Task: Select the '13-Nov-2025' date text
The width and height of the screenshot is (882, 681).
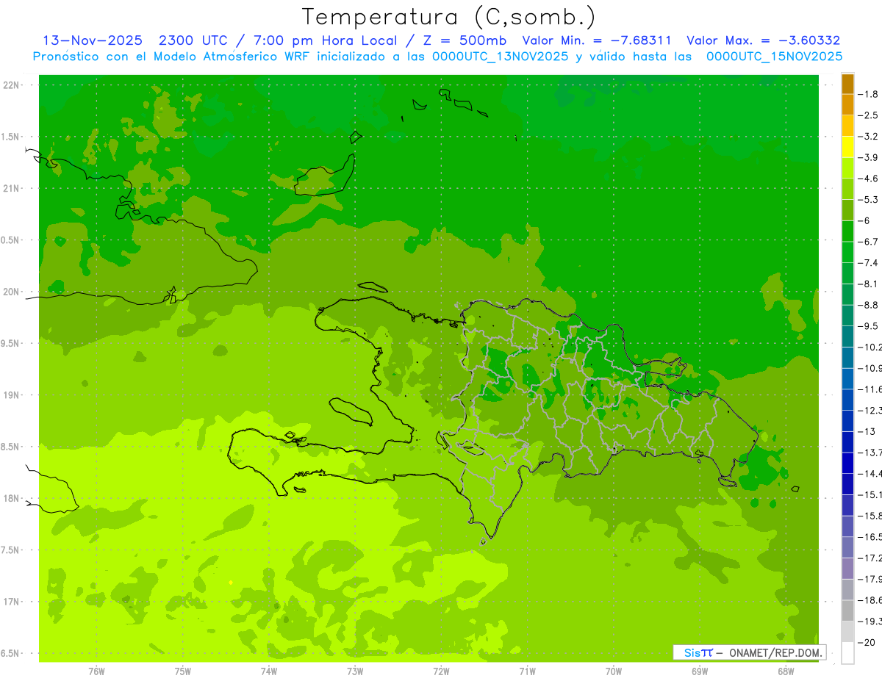Action: [x=93, y=40]
